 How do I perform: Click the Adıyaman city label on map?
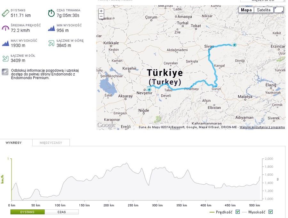click(x=244, y=118)
